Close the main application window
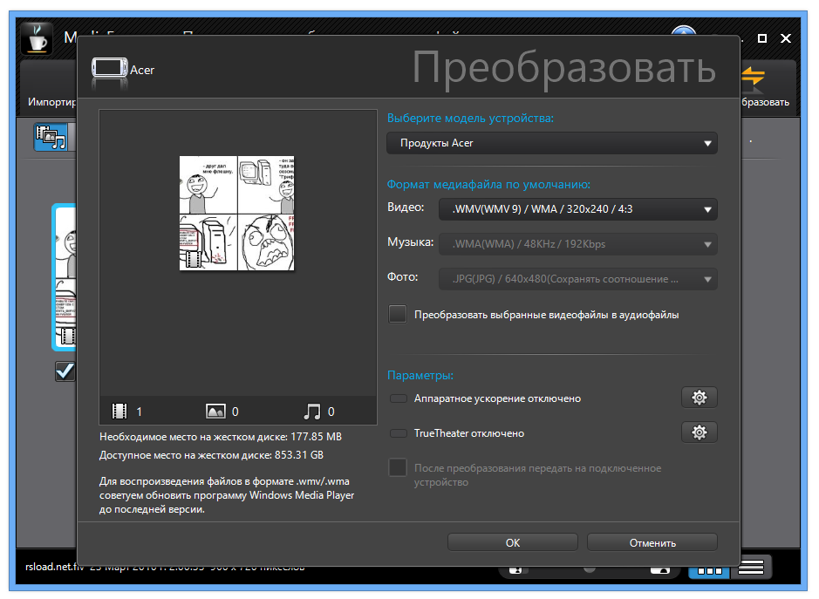Viewport: 819px width, 599px height. point(786,38)
